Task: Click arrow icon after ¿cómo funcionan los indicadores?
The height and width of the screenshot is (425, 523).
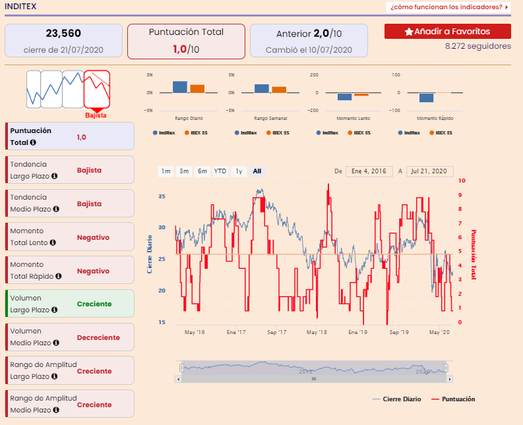Action: [x=507, y=7]
